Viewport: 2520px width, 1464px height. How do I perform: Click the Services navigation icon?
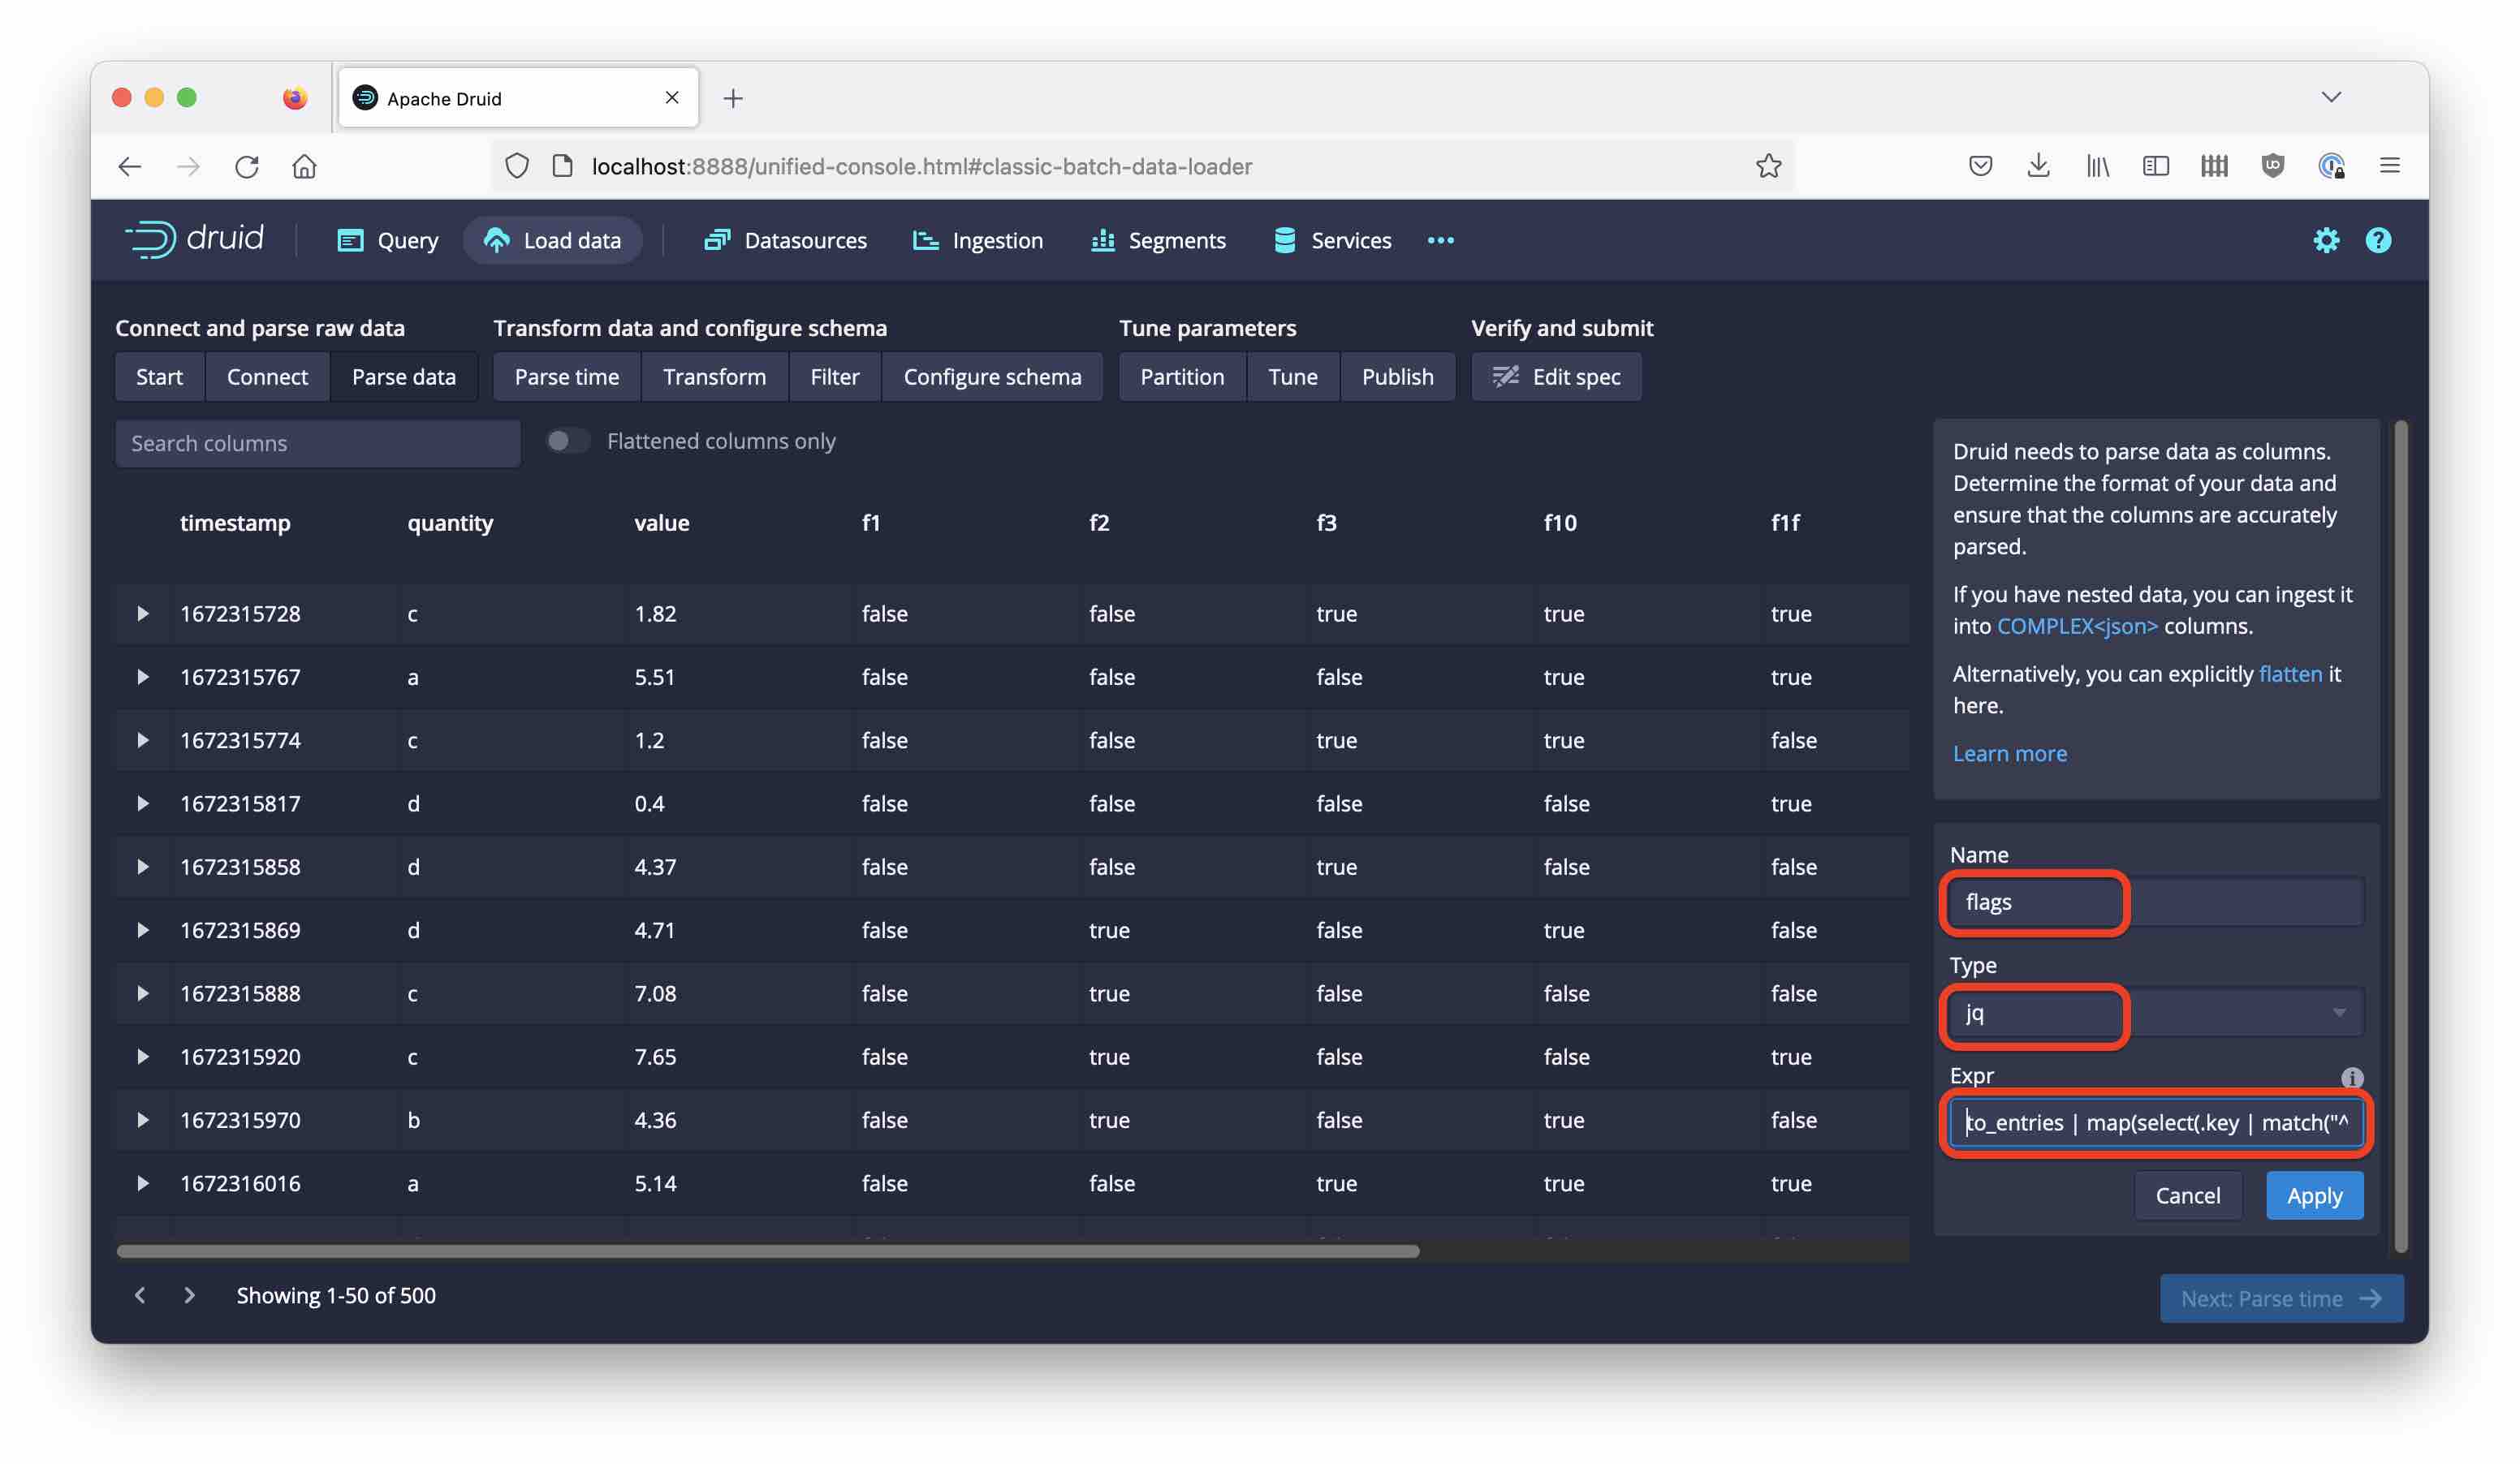point(1286,239)
